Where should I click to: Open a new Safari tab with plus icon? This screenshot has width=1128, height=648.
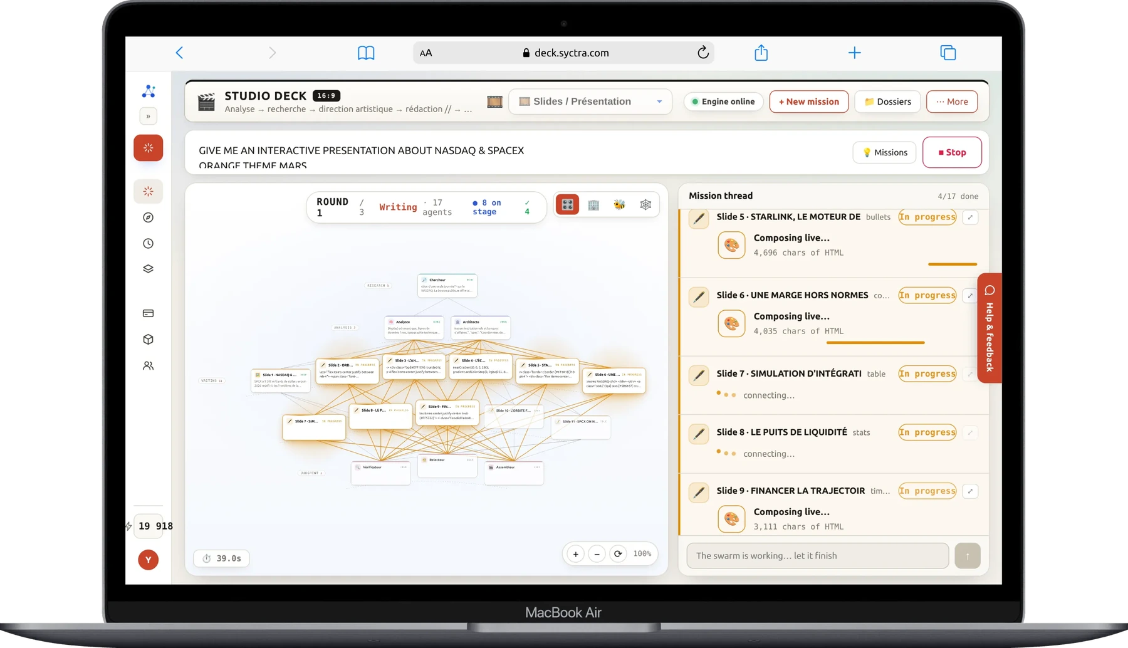click(x=854, y=53)
